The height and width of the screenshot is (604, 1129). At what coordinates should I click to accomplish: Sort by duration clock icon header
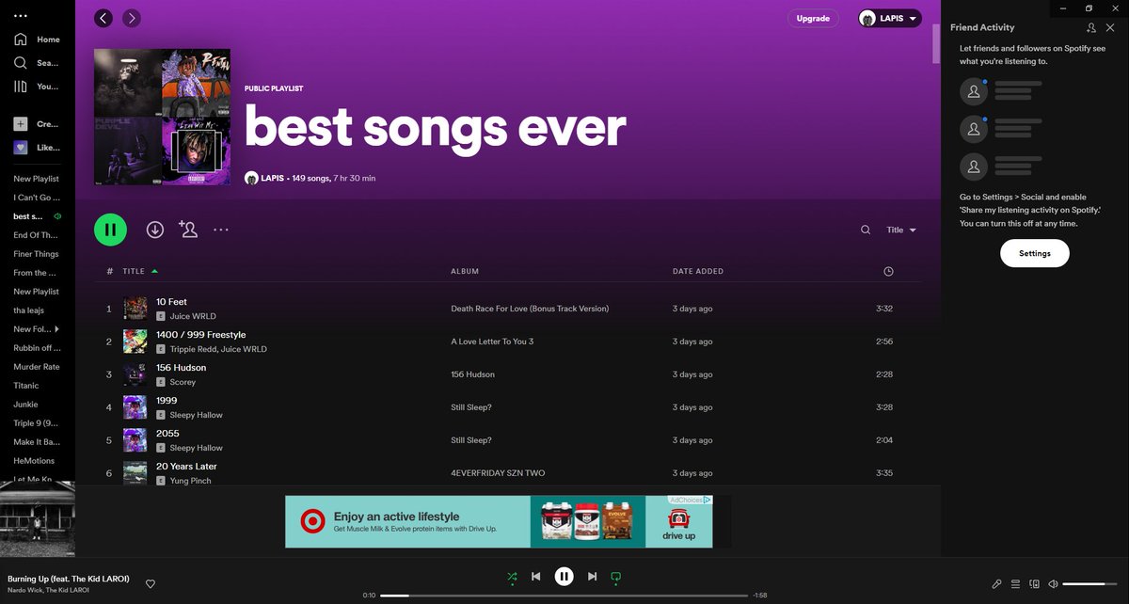pos(889,271)
